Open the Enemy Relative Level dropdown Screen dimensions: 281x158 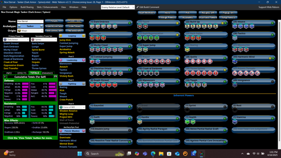point(118,7)
